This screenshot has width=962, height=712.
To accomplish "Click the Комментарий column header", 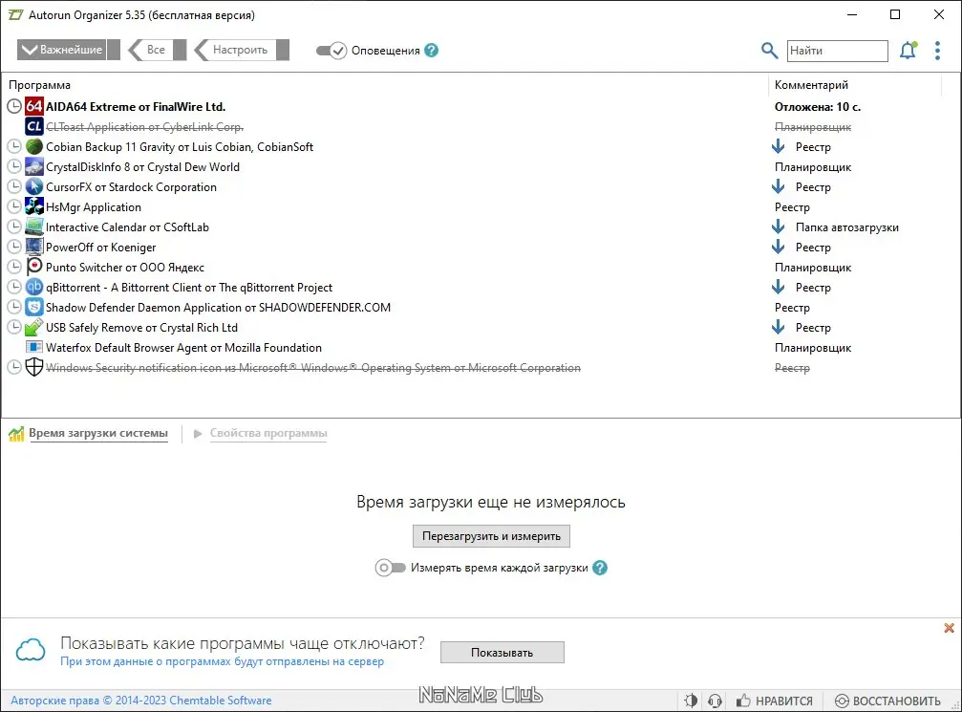I will click(811, 85).
